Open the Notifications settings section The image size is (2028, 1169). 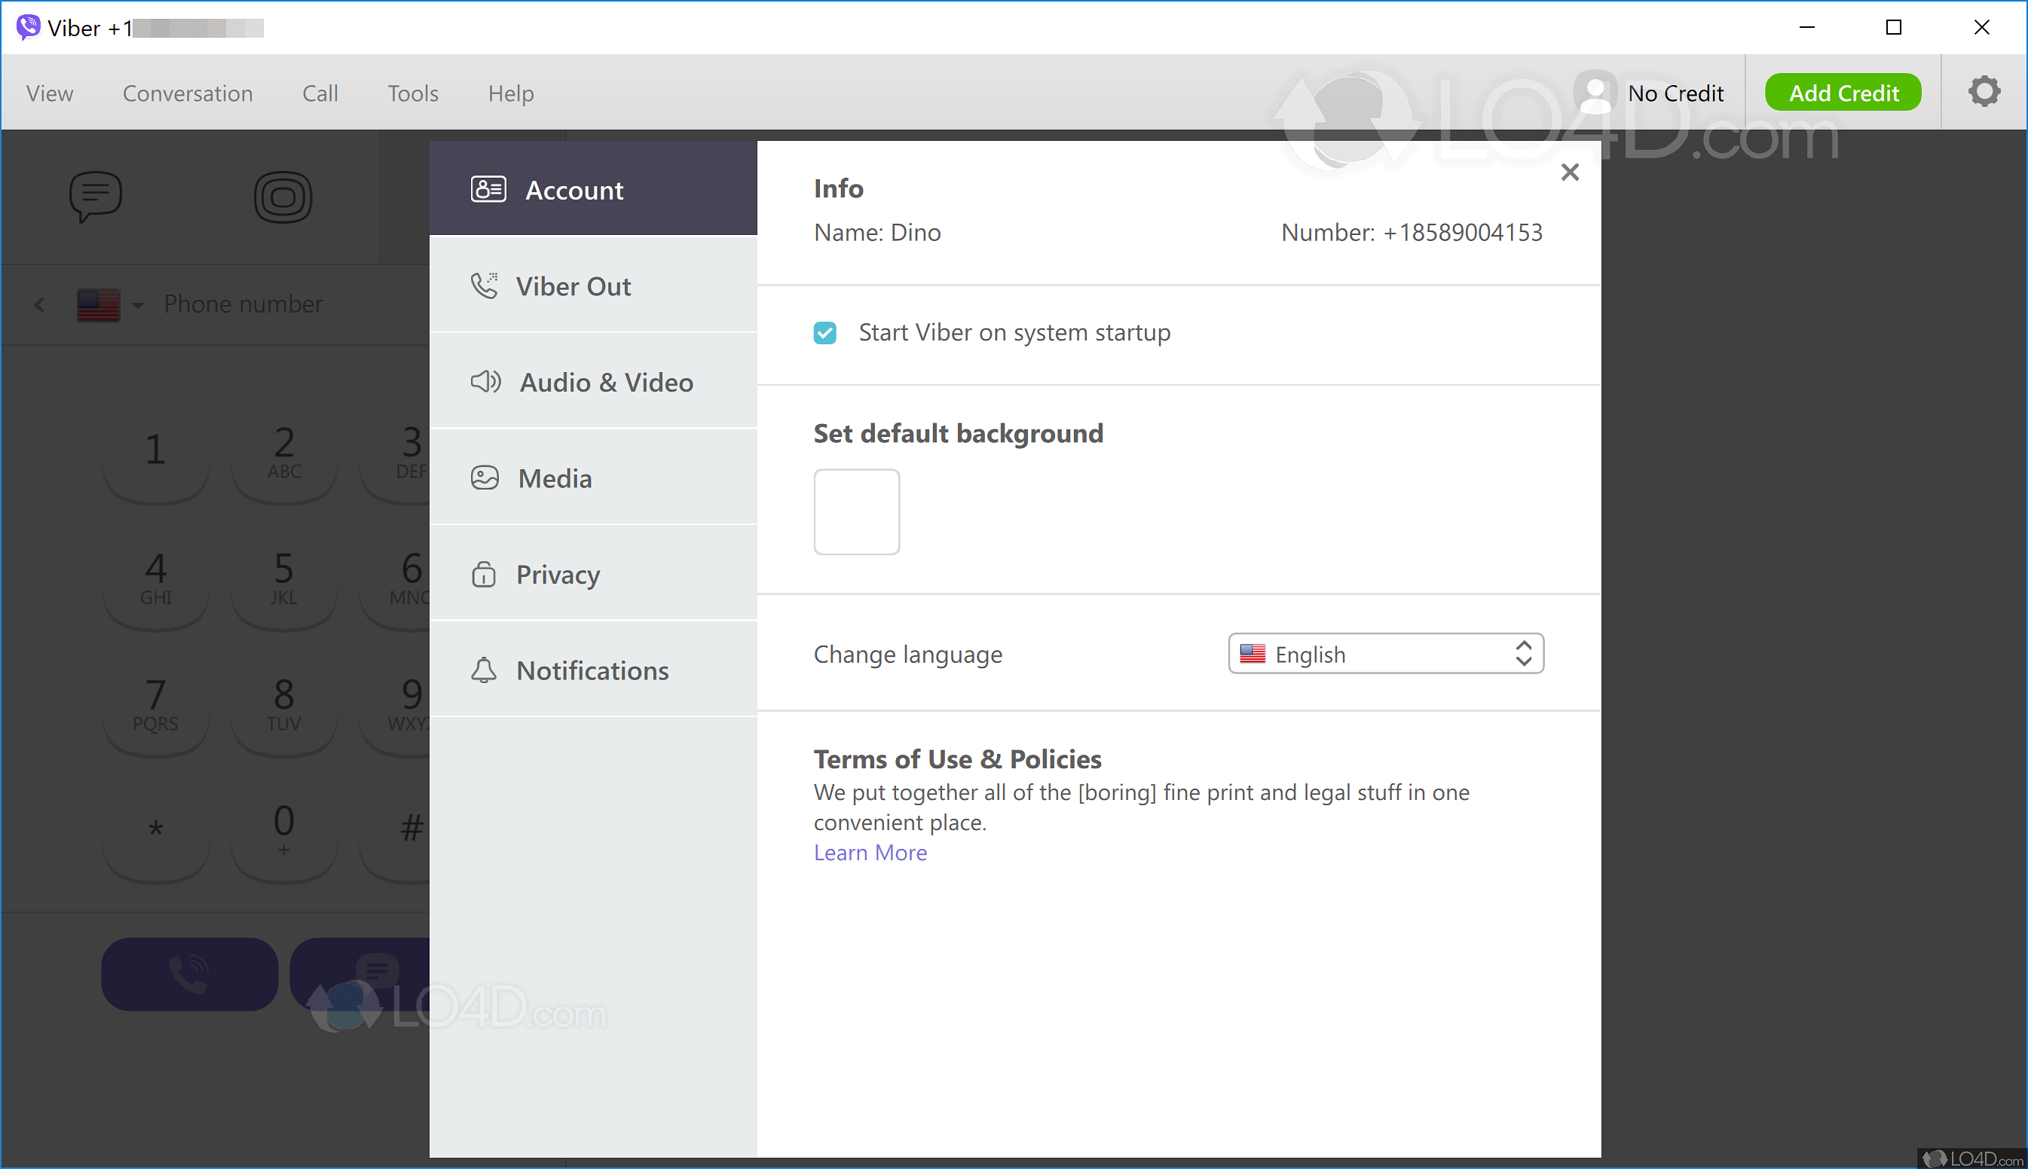click(x=592, y=670)
